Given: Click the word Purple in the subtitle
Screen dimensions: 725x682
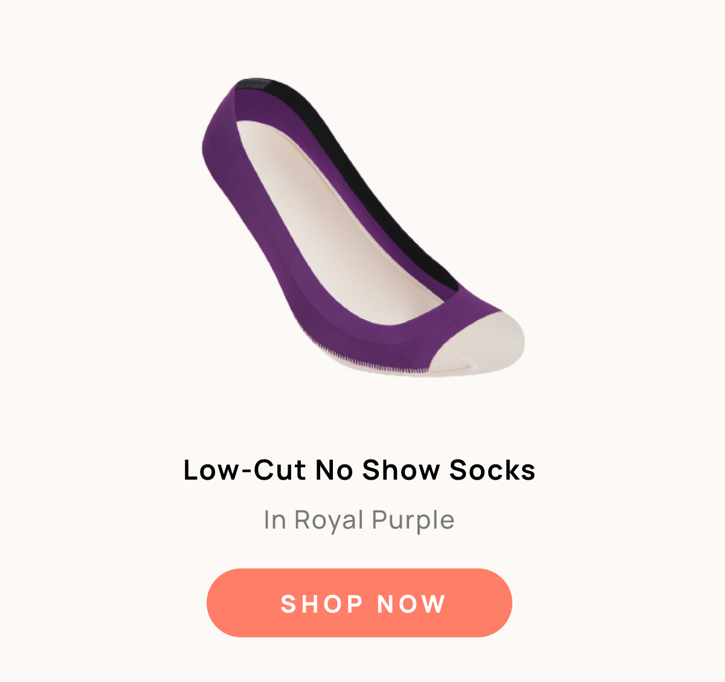Looking at the screenshot, I should tap(413, 520).
